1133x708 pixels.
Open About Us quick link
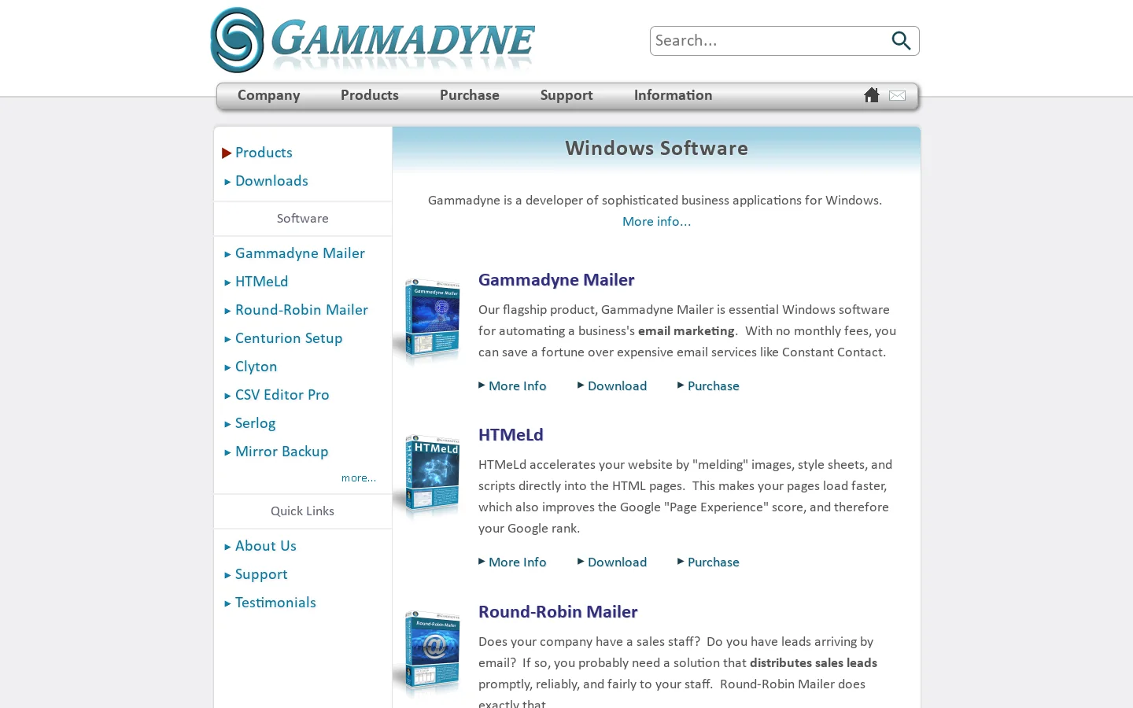[266, 546]
